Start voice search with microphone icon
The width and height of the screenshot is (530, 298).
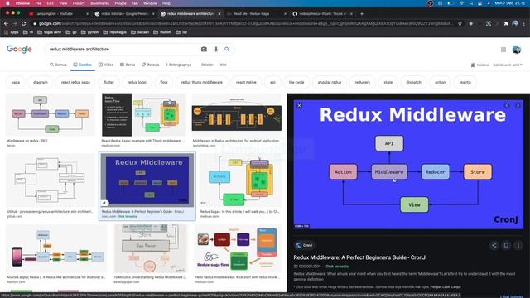216,50
